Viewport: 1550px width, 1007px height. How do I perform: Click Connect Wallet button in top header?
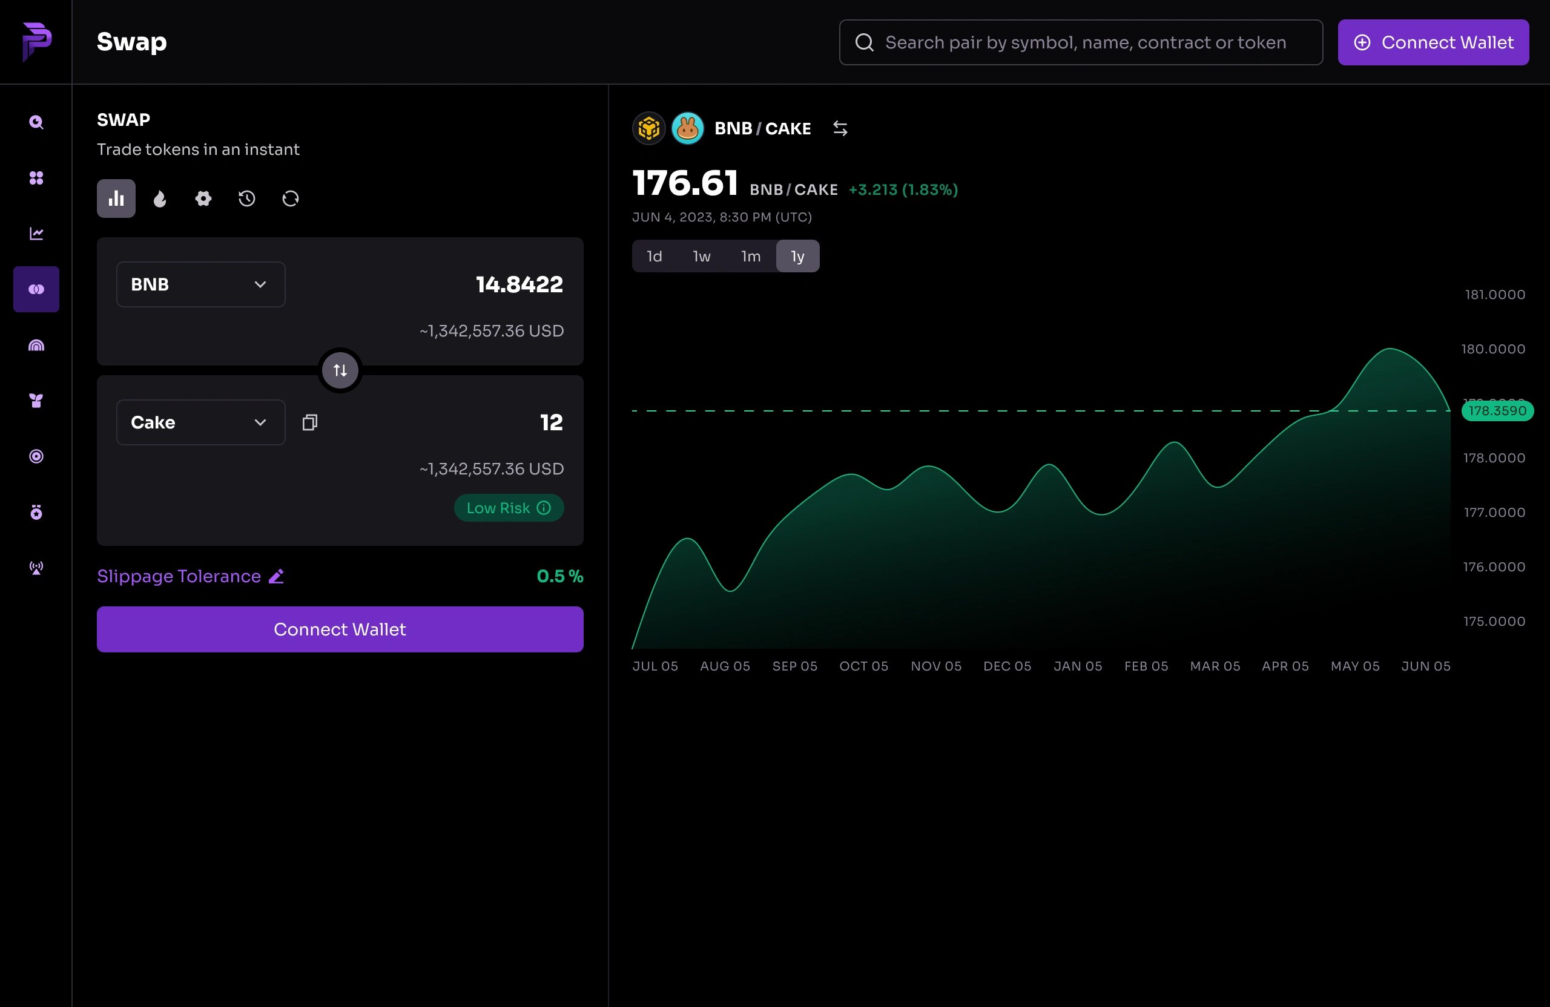(x=1433, y=42)
